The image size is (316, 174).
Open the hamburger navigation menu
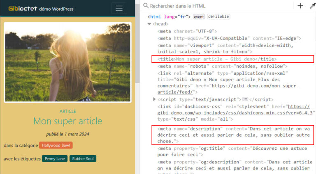119,9
